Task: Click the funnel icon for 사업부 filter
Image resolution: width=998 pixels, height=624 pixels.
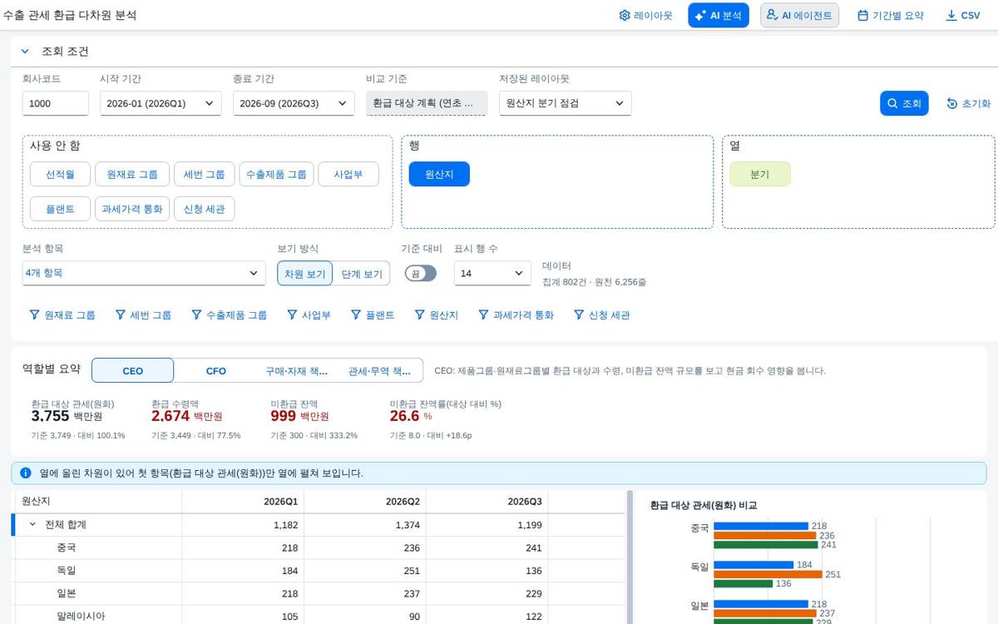Action: (x=292, y=314)
